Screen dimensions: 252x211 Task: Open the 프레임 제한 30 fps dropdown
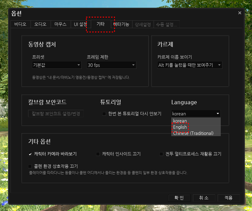pyautogui.click(x=111, y=65)
